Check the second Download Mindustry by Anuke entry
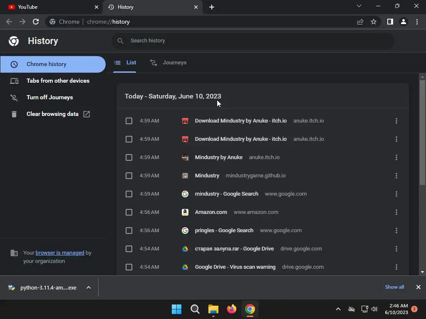Screen dimensions: 426x319 [129, 139]
